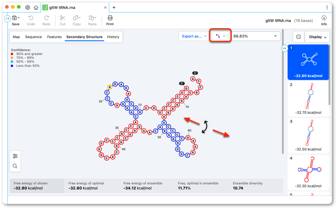
Task: Click base position label 40
Action: [124, 149]
